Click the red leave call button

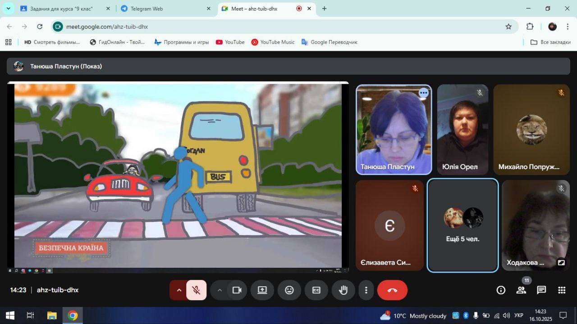tap(392, 290)
